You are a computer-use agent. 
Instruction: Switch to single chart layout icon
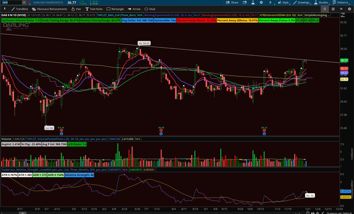pos(325,9)
